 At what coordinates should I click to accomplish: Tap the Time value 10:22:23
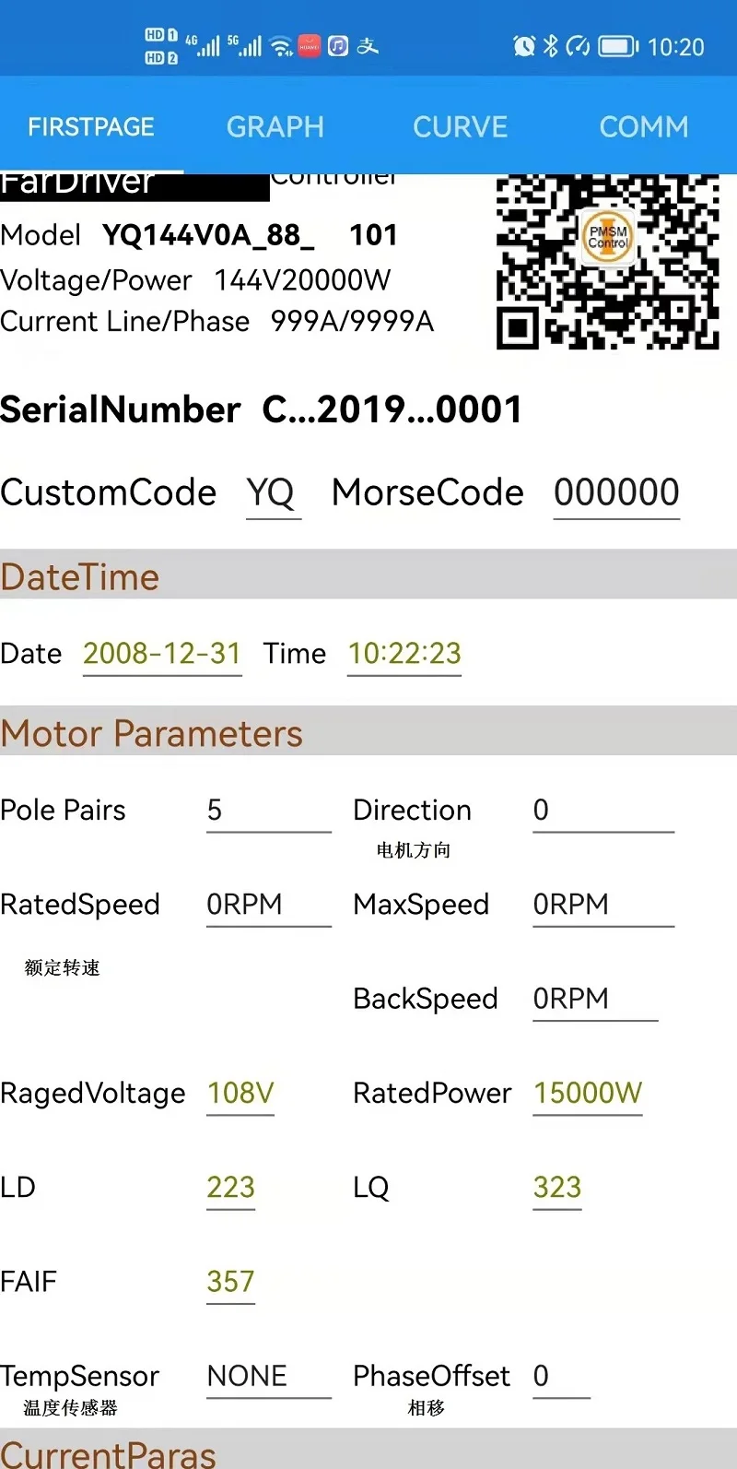(404, 654)
